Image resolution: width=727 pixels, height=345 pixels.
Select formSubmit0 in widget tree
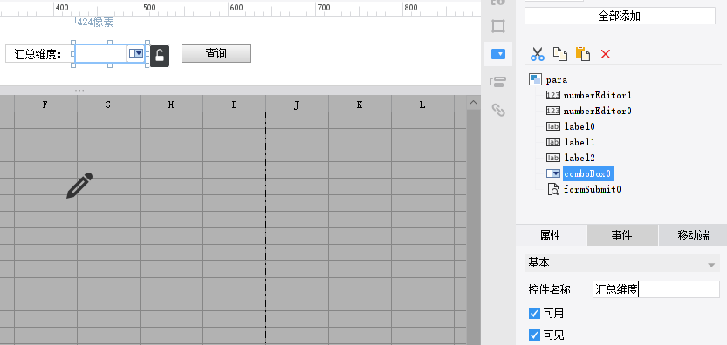pos(592,189)
